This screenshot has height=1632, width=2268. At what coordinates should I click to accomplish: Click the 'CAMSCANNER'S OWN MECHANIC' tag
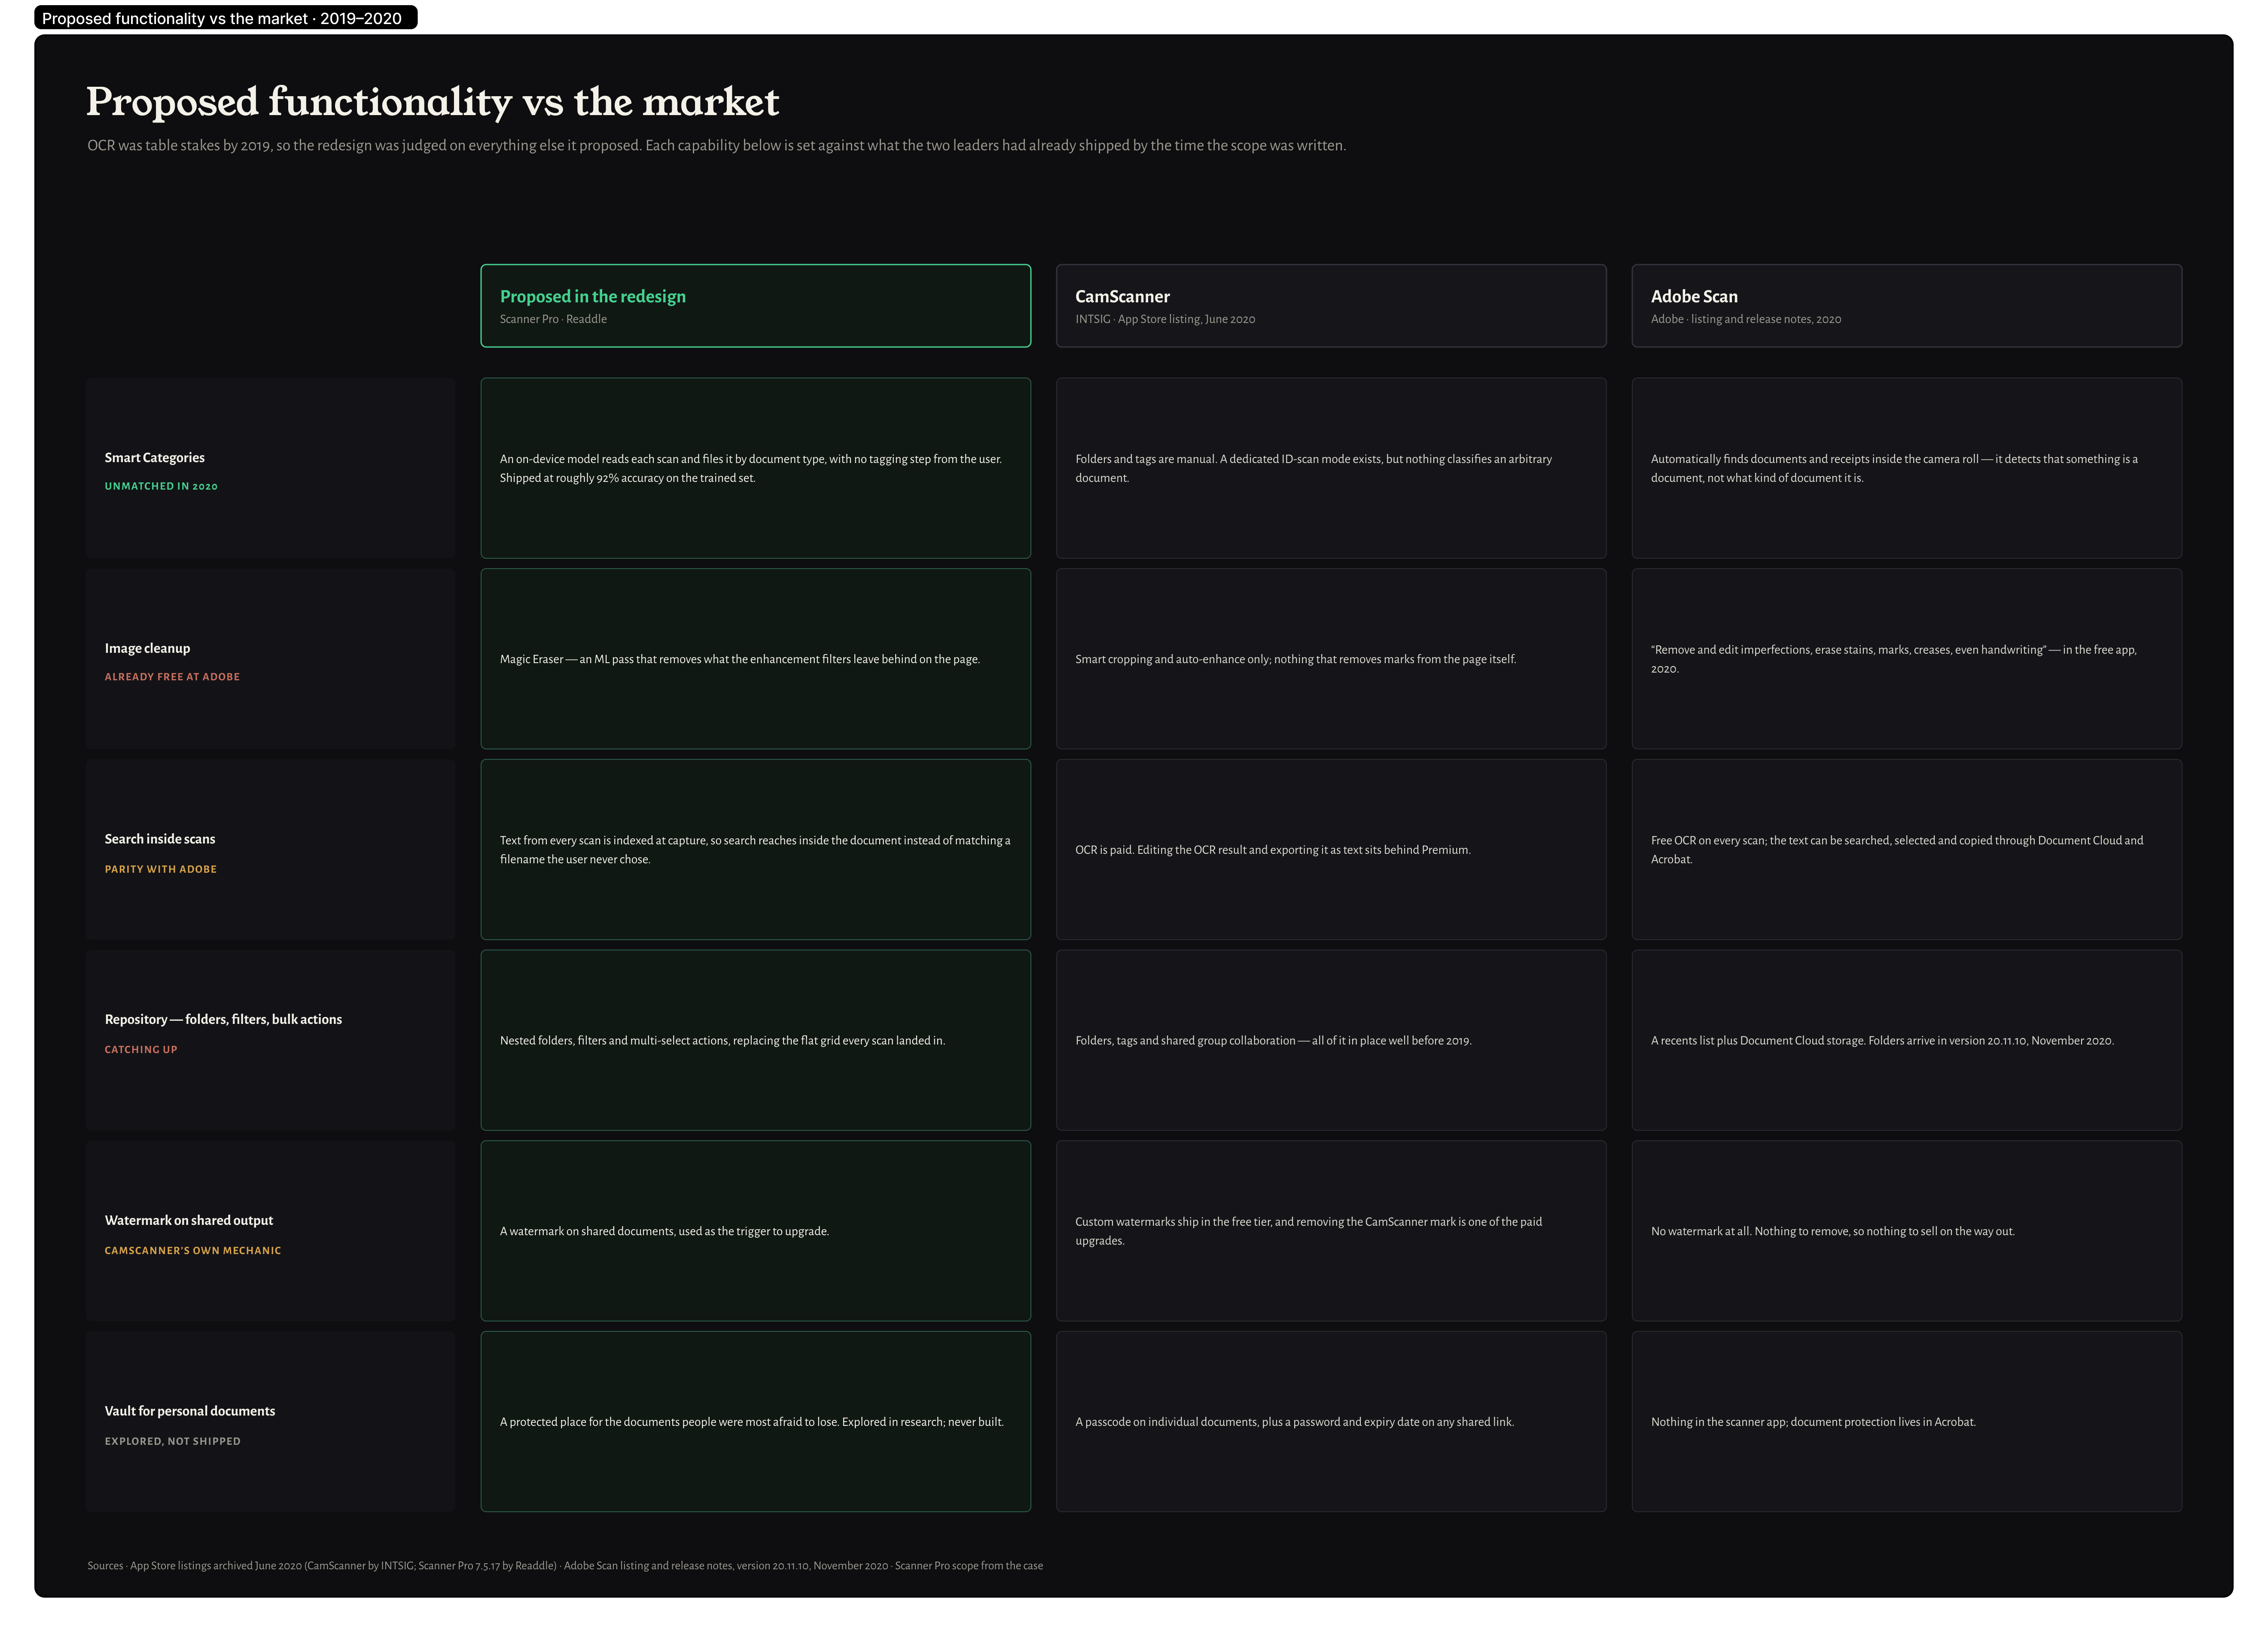click(x=193, y=1251)
